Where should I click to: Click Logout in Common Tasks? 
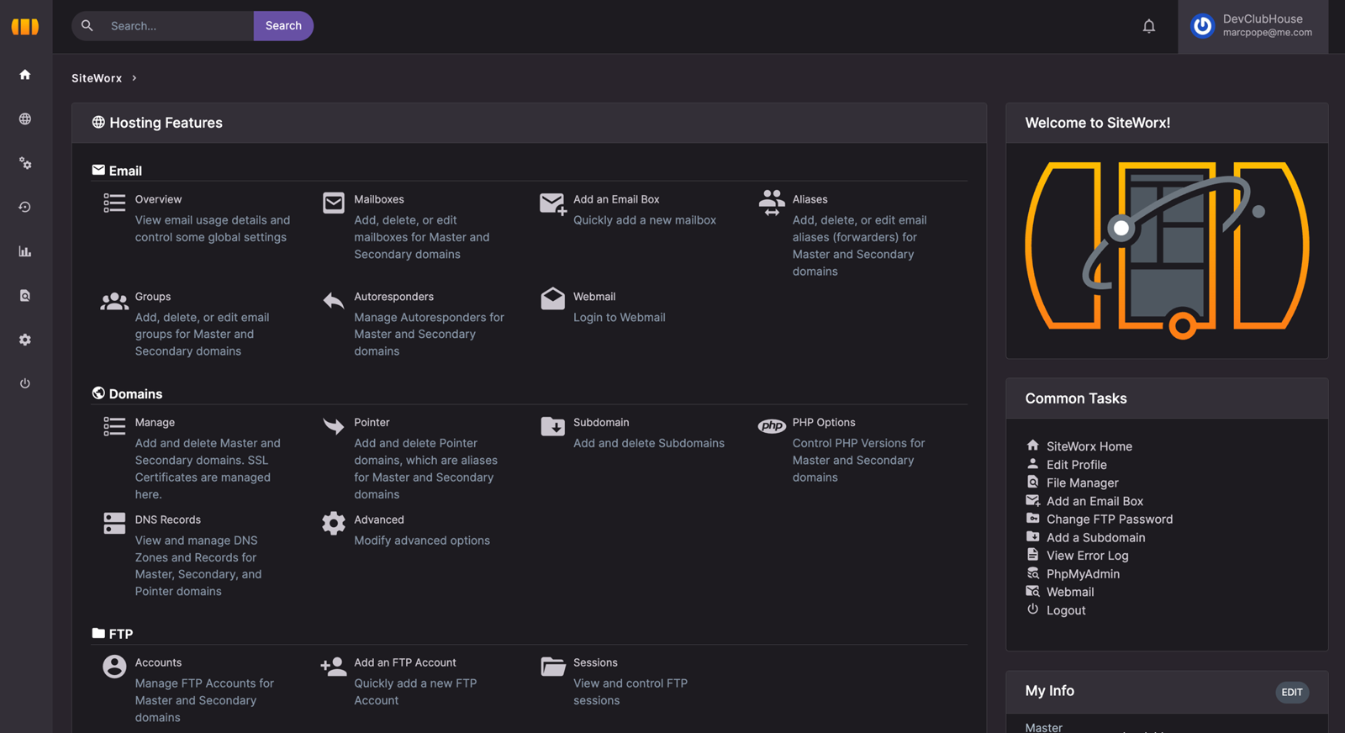pyautogui.click(x=1066, y=611)
